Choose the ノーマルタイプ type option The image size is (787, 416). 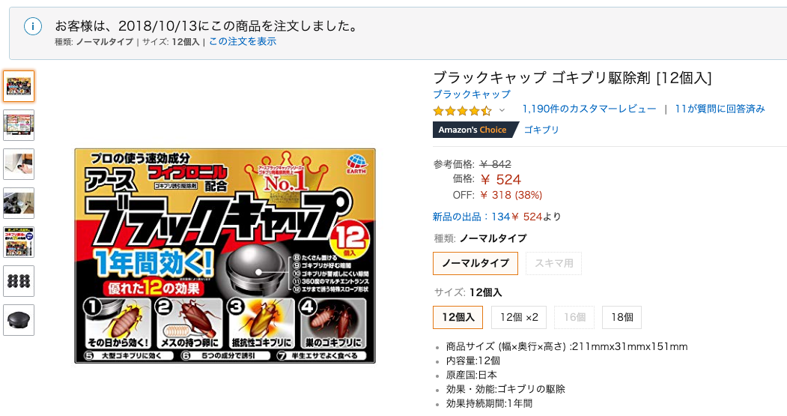click(475, 263)
